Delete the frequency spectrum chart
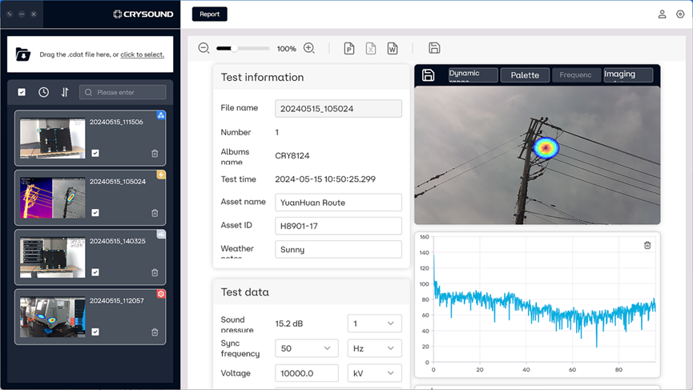The height and width of the screenshot is (390, 693). pos(647,245)
